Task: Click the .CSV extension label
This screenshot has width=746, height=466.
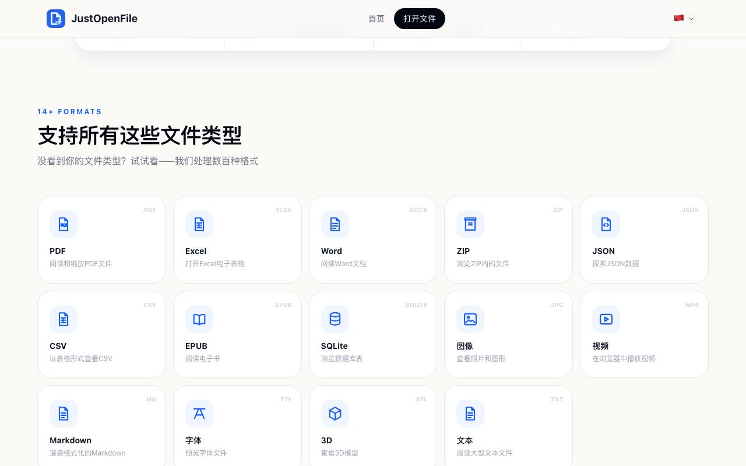Action: 149,305
